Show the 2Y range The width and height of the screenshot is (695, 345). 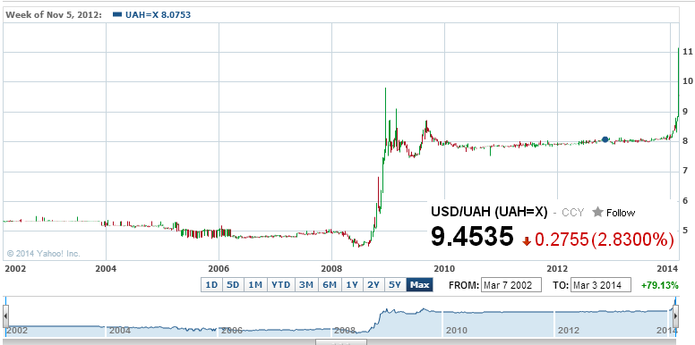coord(373,285)
